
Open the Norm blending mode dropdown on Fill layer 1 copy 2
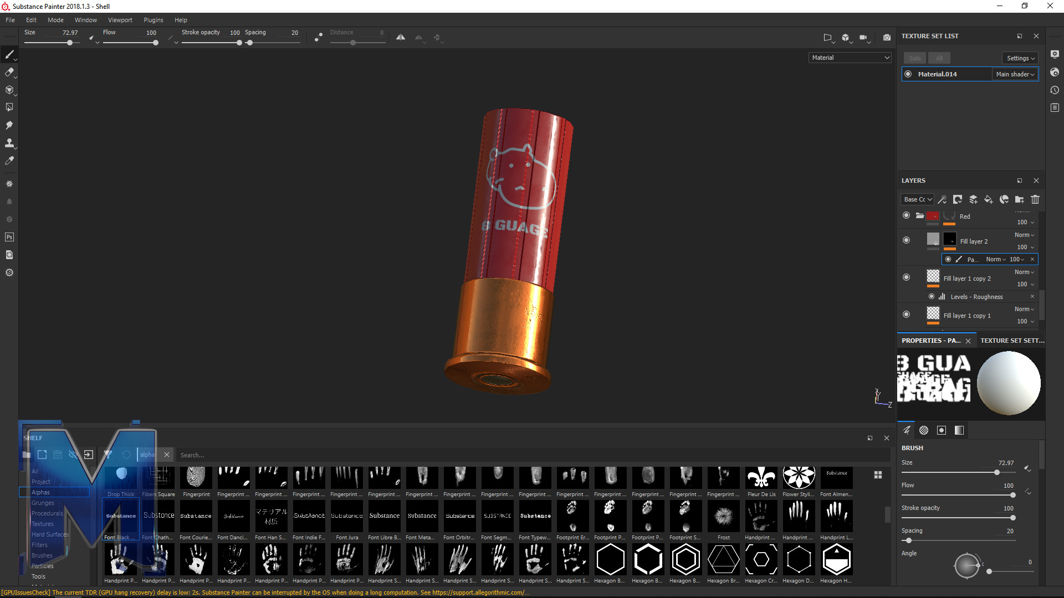pos(1024,271)
